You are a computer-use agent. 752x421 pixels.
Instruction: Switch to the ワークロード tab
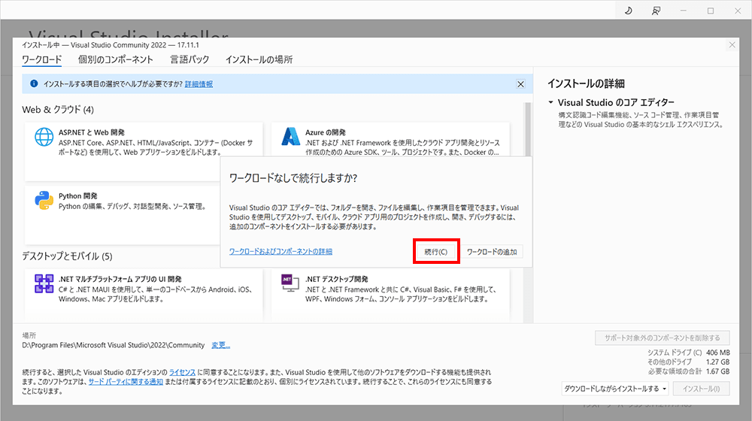coord(41,59)
